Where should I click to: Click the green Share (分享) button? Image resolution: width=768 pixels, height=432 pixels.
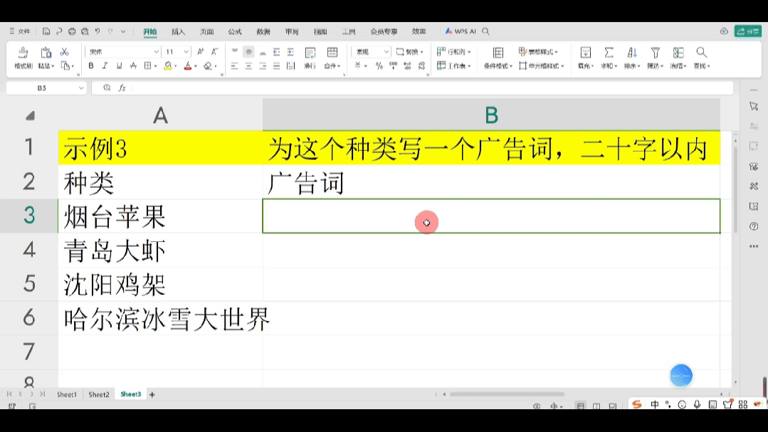[747, 31]
